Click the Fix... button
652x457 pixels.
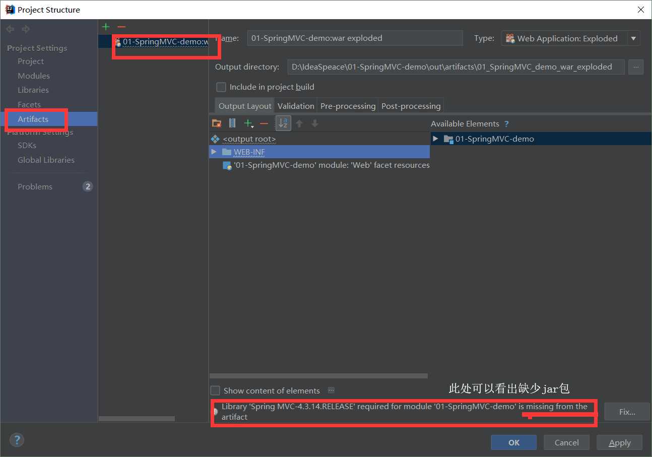tap(627, 412)
